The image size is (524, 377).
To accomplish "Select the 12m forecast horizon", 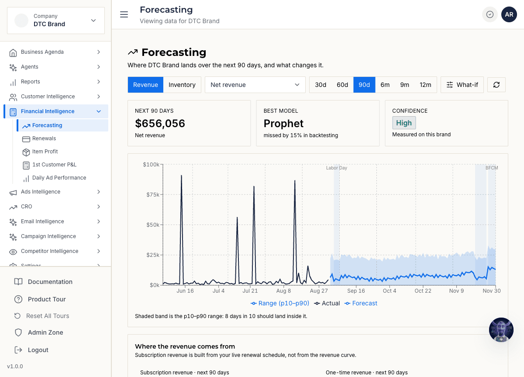I will pyautogui.click(x=425, y=85).
